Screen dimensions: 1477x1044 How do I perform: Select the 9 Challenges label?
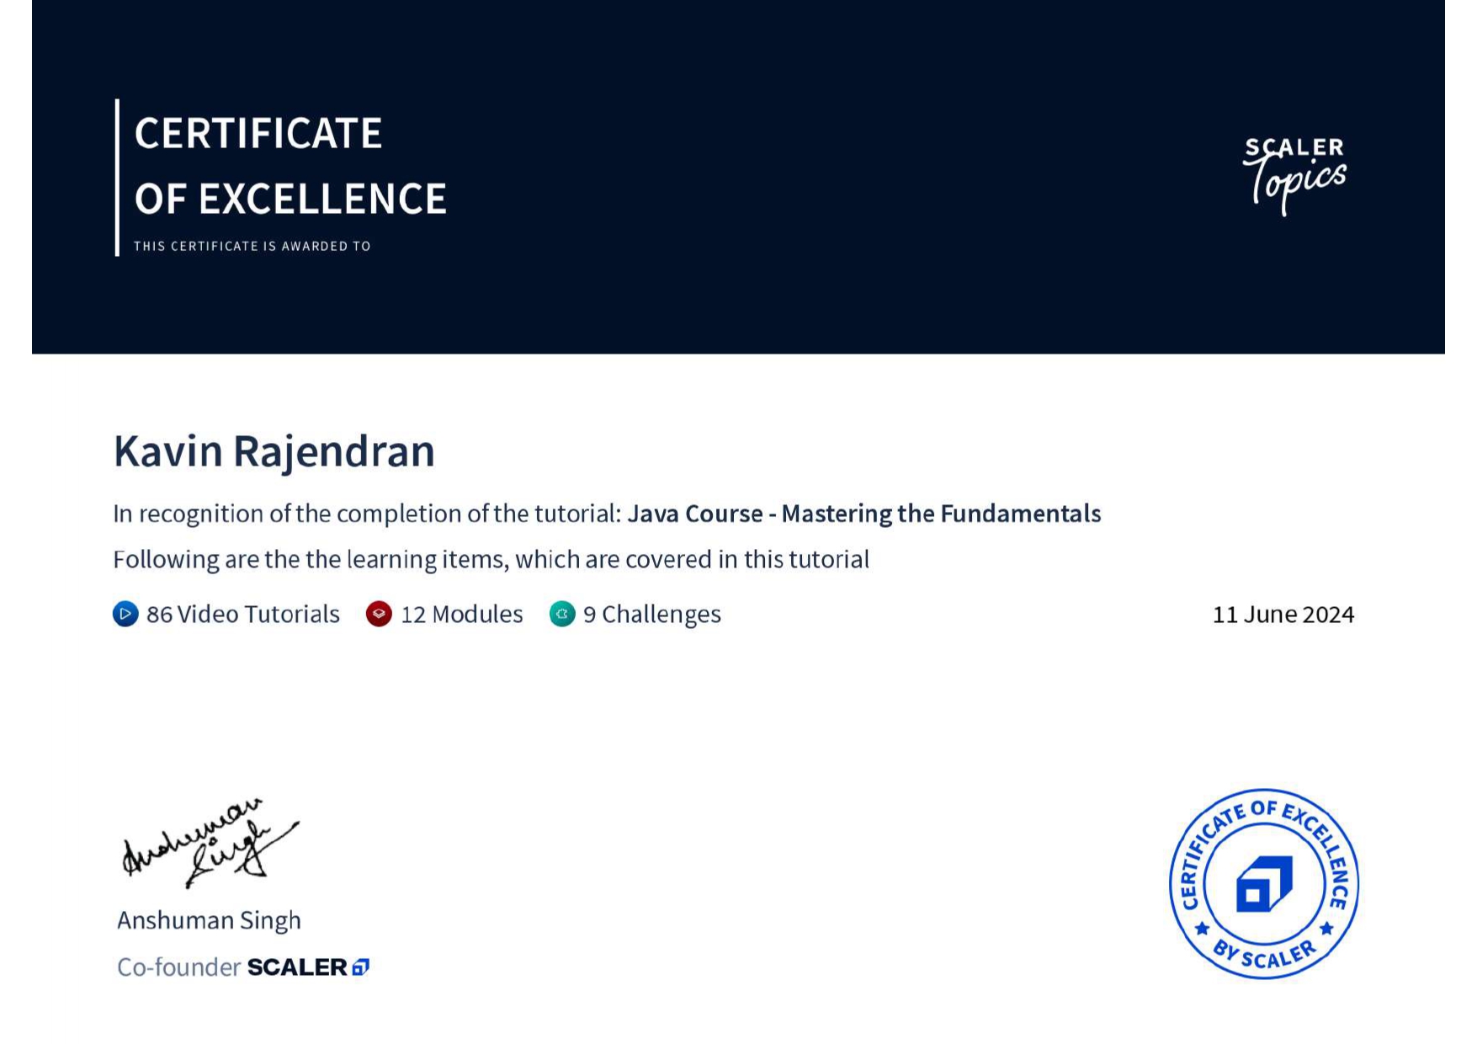(651, 615)
